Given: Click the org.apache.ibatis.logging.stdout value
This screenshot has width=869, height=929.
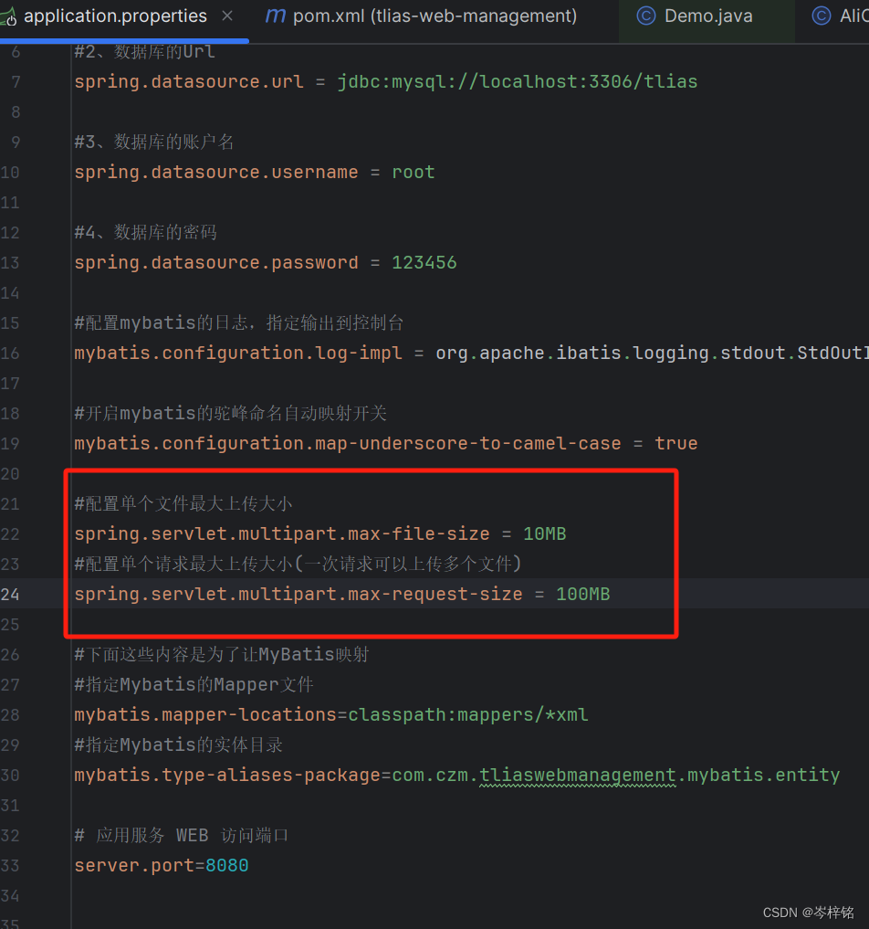Looking at the screenshot, I should point(652,354).
